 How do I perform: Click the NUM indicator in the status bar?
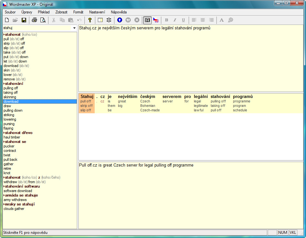283,233
